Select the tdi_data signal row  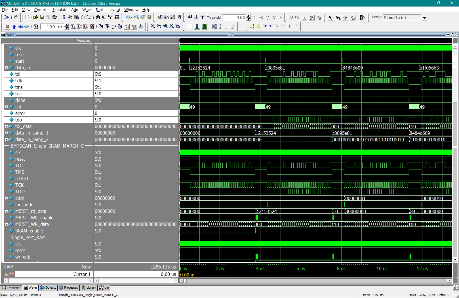pos(23,126)
